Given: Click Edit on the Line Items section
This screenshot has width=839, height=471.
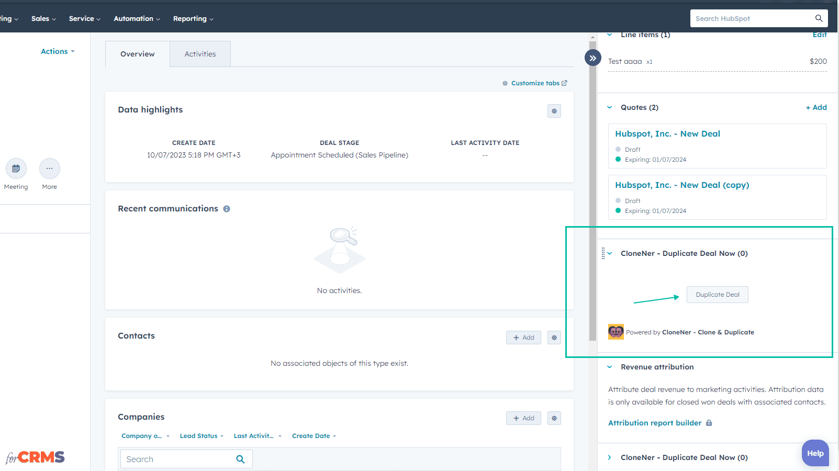Looking at the screenshot, I should click(x=819, y=35).
